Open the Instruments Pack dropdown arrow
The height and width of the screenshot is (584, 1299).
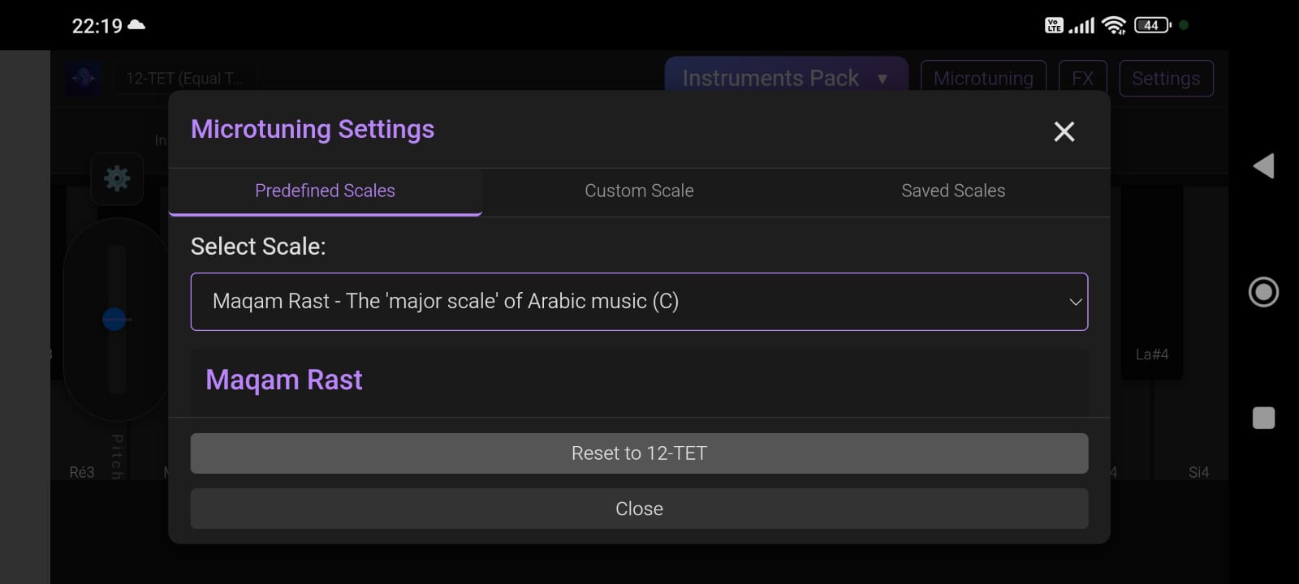[x=883, y=79]
